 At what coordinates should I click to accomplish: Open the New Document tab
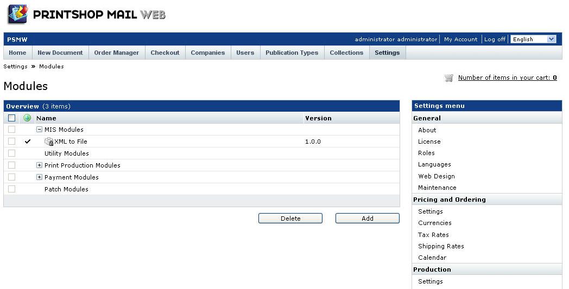(60, 53)
